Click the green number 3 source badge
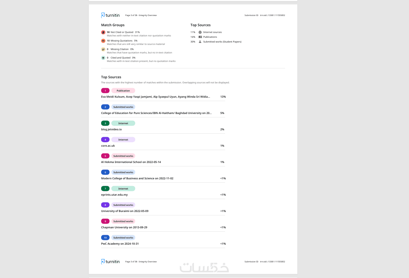Screen dimensions: 409x278 105,123
